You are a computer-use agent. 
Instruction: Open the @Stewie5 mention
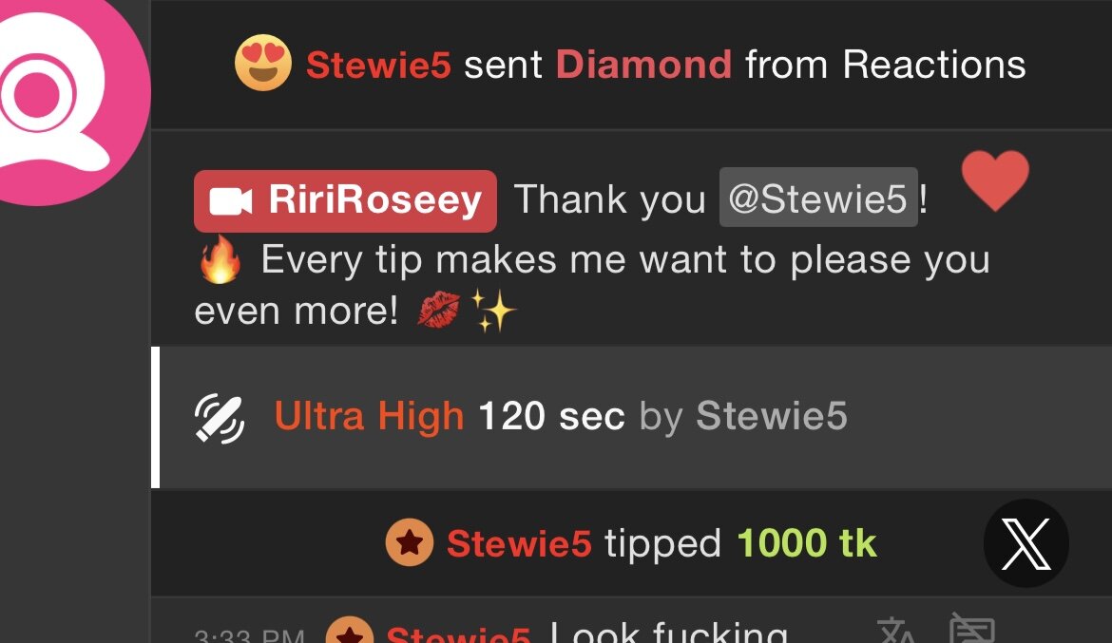click(818, 198)
